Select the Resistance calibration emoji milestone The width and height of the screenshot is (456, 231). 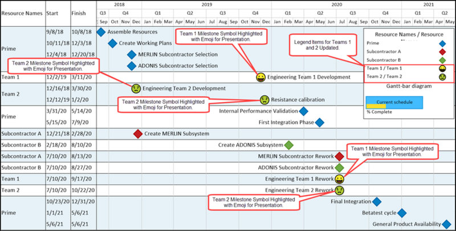(x=264, y=100)
